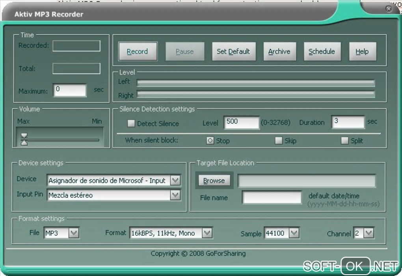Viewport: 402px width, 276px height.
Task: Open the Sample rate dropdown
Action: point(294,233)
